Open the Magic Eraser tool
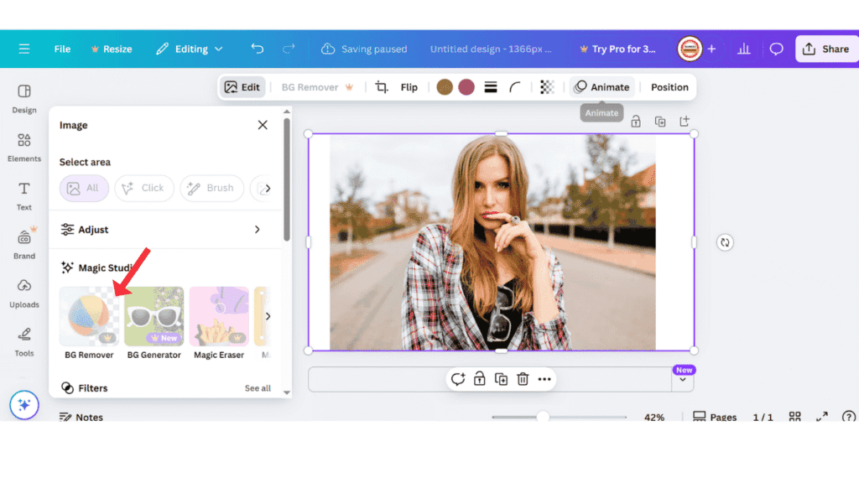The width and height of the screenshot is (859, 483). 218,317
